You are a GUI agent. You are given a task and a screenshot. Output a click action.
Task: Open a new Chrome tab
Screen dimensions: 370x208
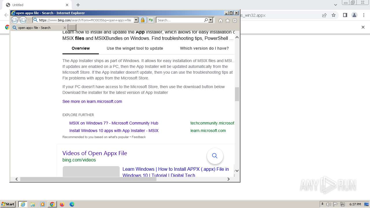point(78,5)
